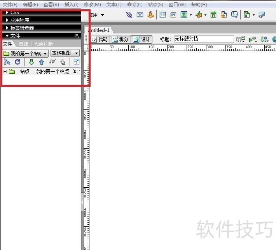Screen dimensions: 276x250
Task: Open the 查看(V) menu
Action: coord(51,4)
